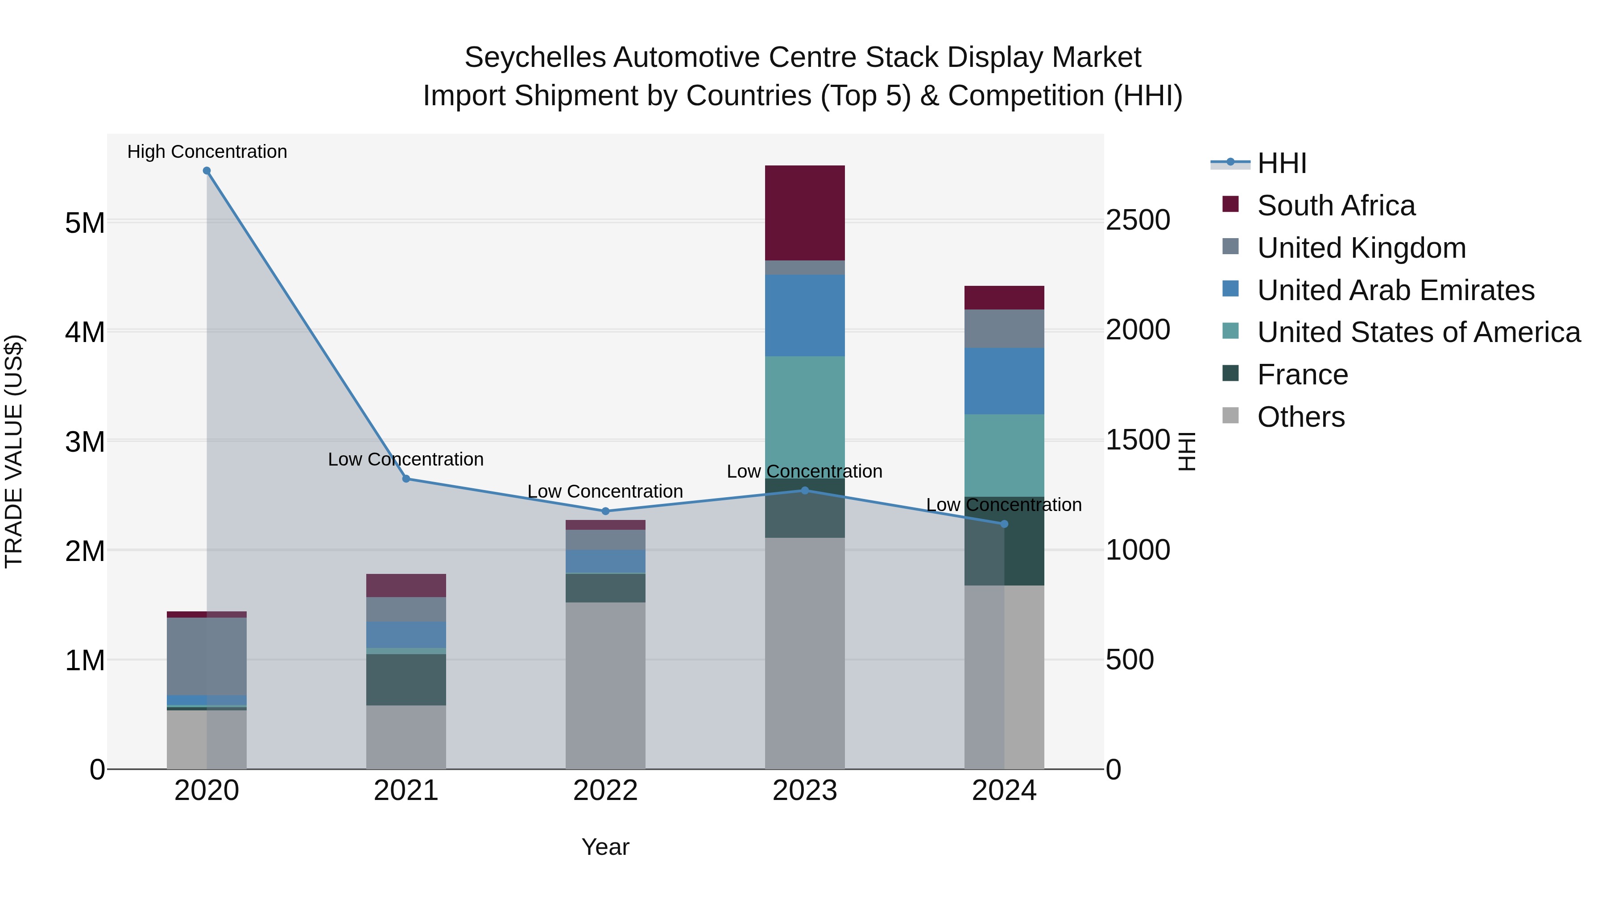
Task: Click the 2024 x-axis label
Action: point(1004,791)
